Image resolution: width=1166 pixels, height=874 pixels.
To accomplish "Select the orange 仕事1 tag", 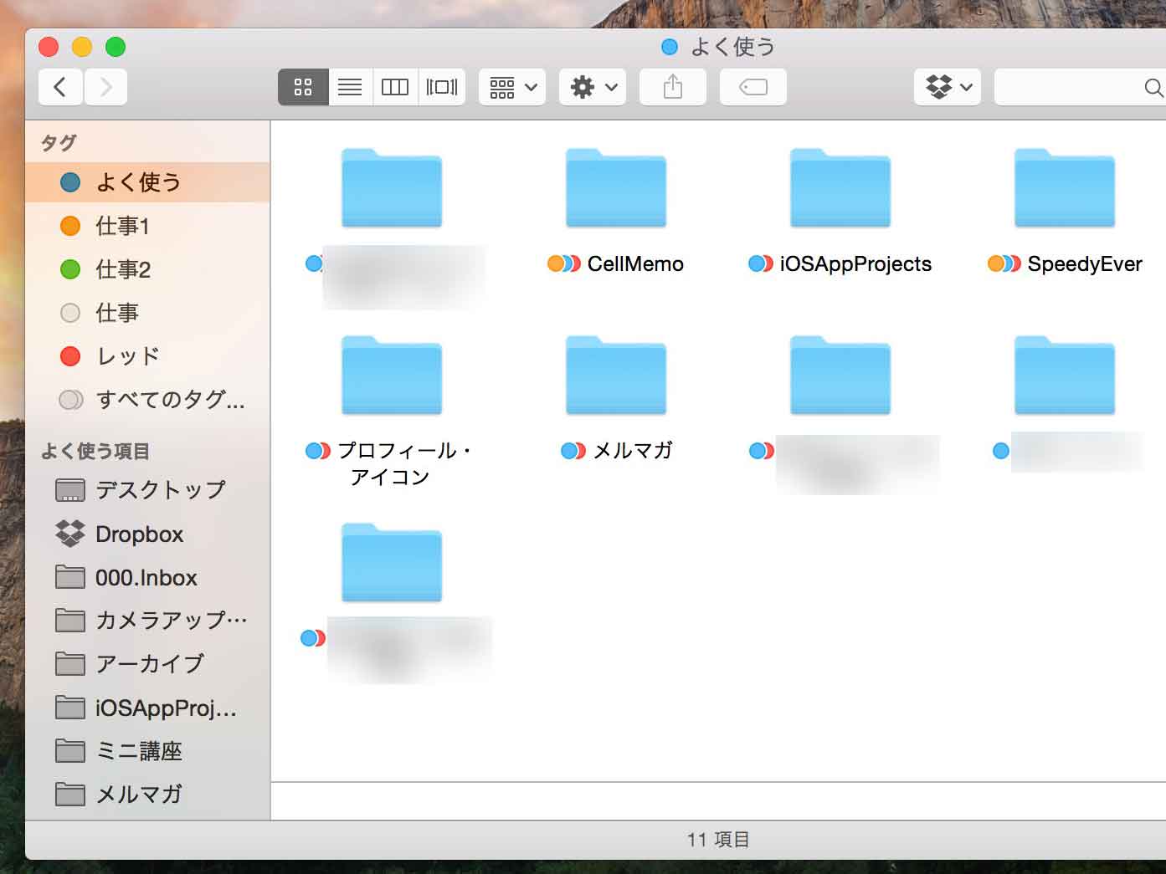I will pyautogui.click(x=148, y=226).
